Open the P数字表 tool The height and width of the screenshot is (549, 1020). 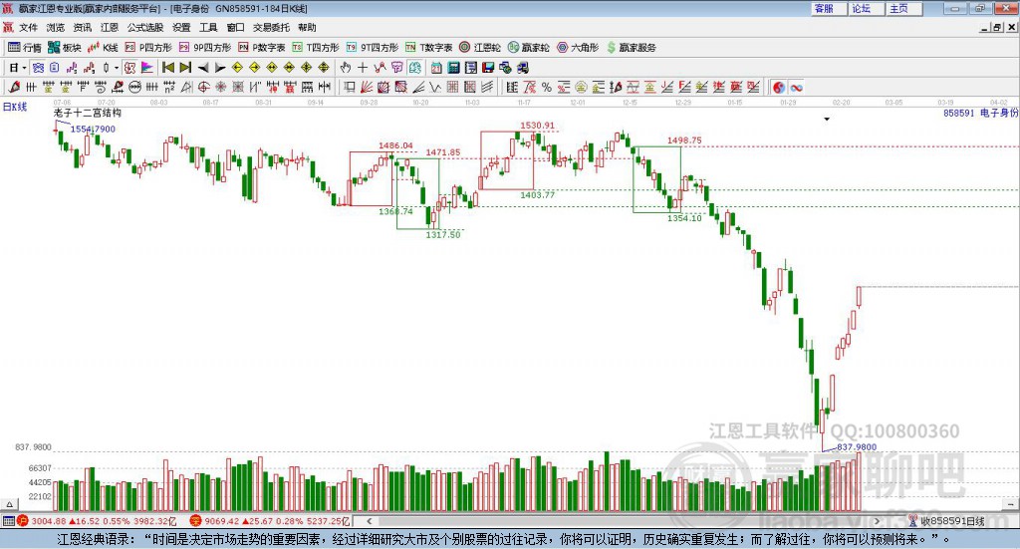tap(262, 48)
